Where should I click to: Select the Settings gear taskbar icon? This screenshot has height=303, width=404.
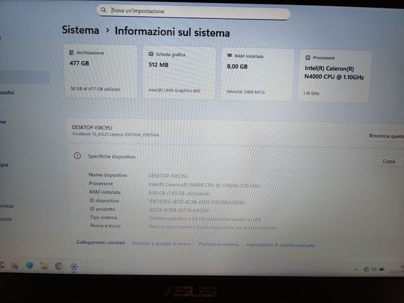tap(74, 266)
